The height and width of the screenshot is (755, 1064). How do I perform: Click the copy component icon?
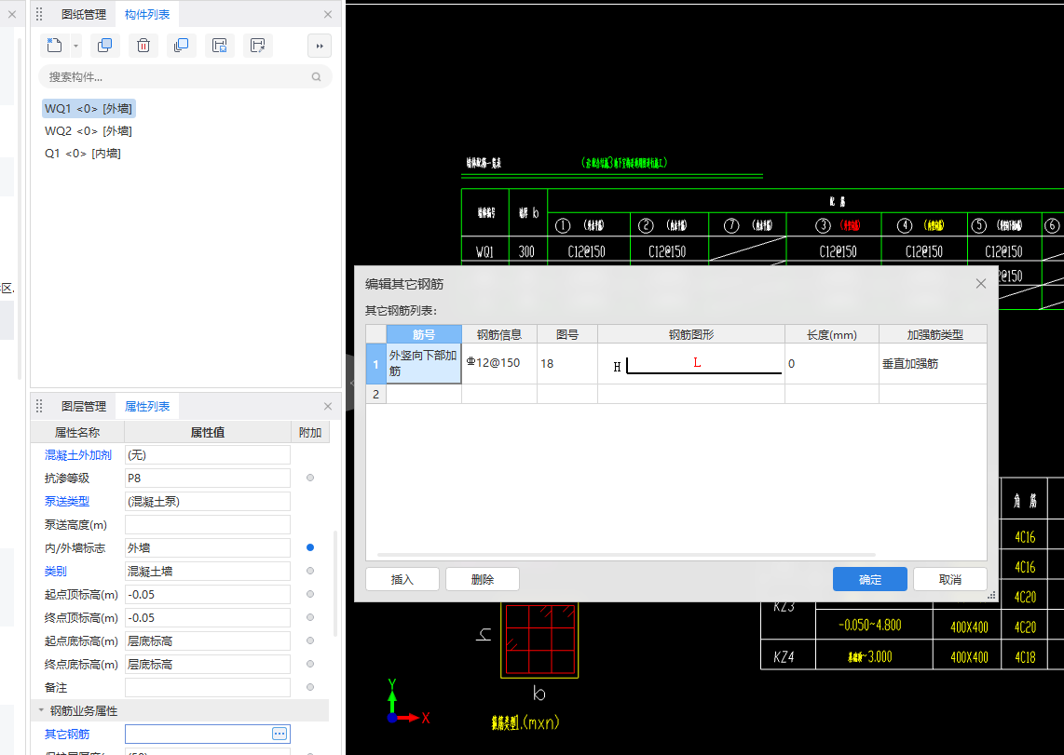[104, 46]
